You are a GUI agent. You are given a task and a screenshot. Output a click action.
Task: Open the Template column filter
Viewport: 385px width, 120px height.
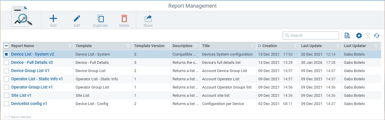point(128,46)
